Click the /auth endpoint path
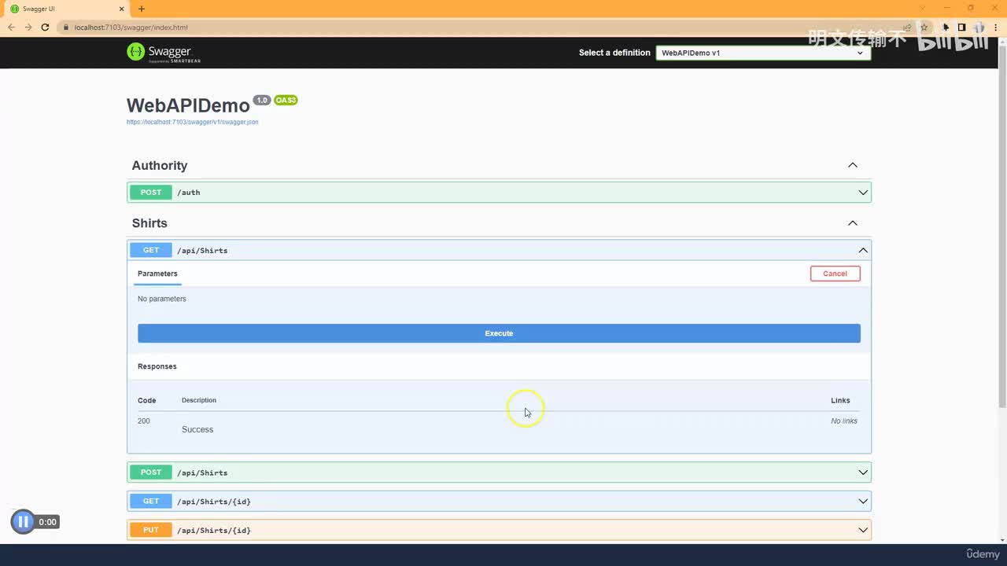This screenshot has width=1007, height=566. (189, 193)
